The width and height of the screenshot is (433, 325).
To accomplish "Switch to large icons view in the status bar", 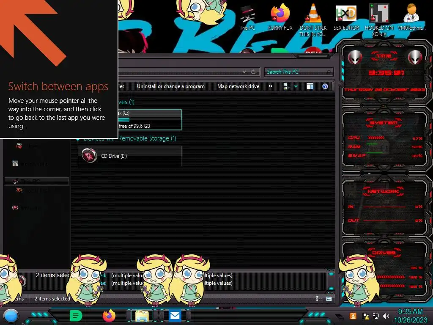I will click(x=329, y=298).
